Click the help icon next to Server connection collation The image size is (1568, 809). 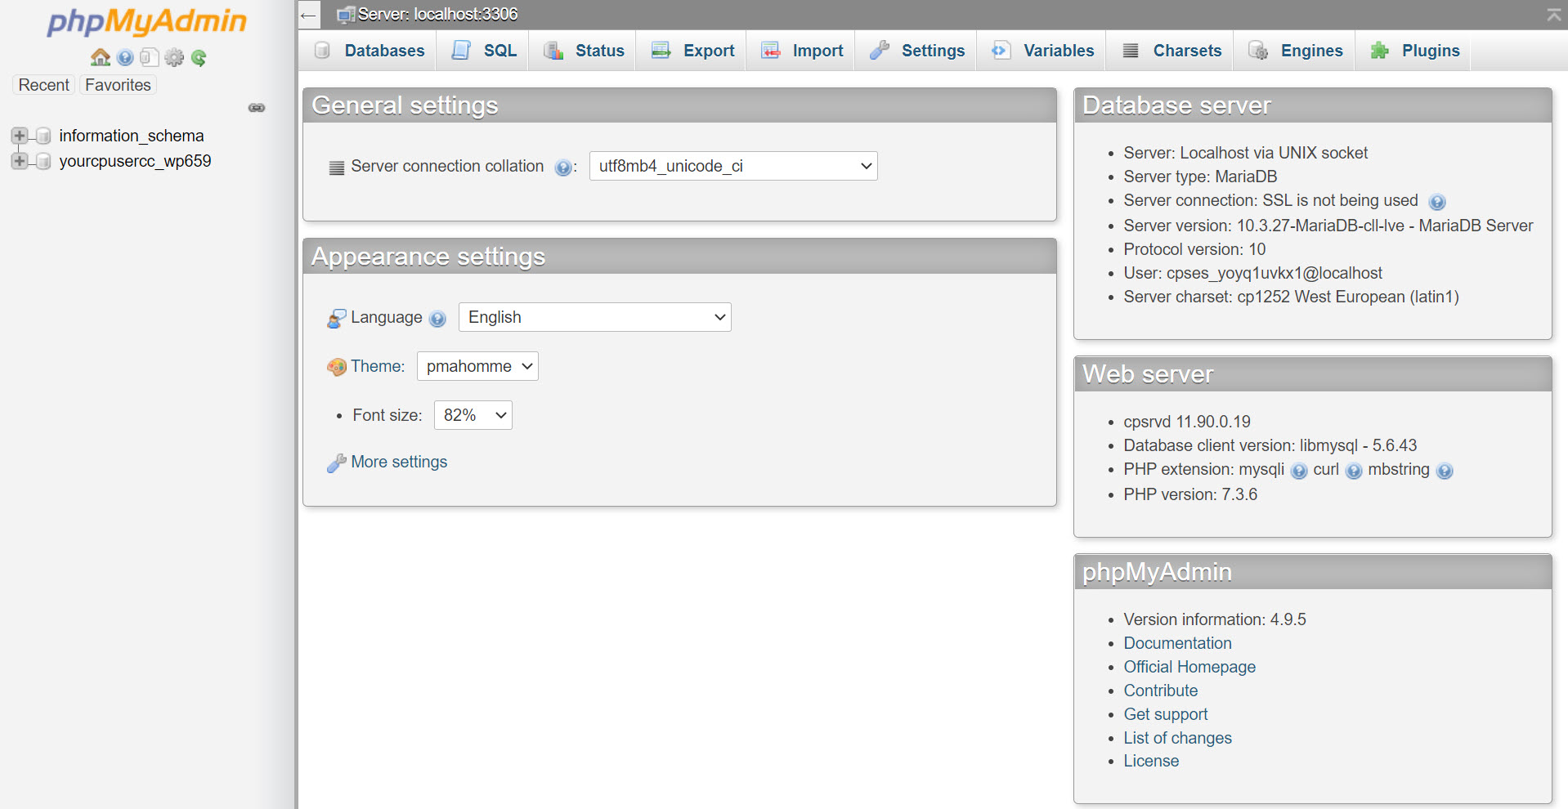pos(562,168)
